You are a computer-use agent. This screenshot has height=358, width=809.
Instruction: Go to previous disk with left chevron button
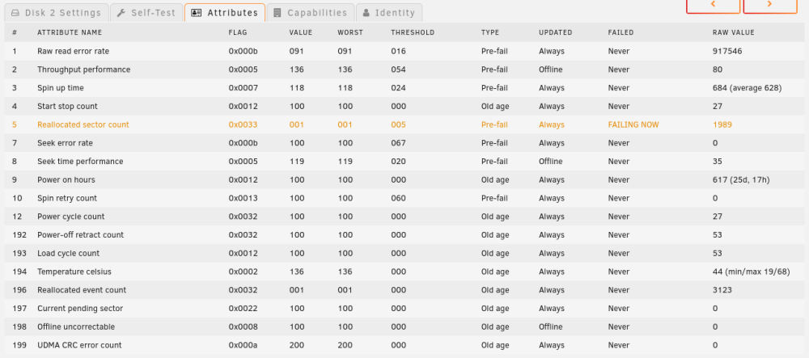713,5
